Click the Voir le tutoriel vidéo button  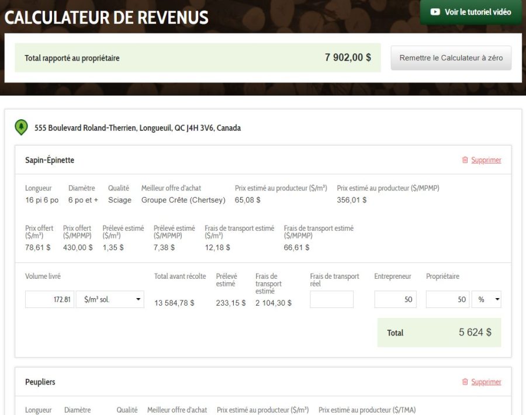point(471,12)
